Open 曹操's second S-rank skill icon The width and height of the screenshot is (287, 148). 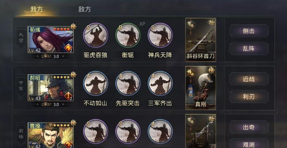coord(128,131)
